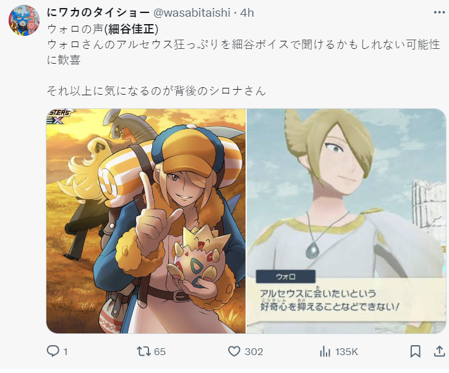This screenshot has width=449, height=373.
Task: Open the view analytics bar chart icon
Action: [325, 351]
